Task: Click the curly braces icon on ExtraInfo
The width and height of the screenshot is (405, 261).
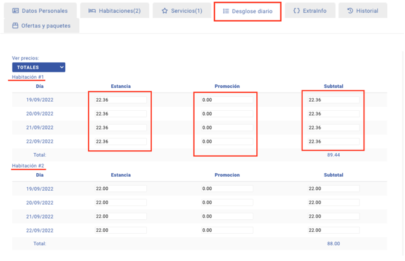Action: point(296,11)
